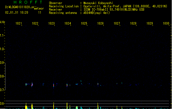Image resolution: width=172 pixels, height=109 pixels.
Task: Click the Receiver label
Action: (56, 10)
